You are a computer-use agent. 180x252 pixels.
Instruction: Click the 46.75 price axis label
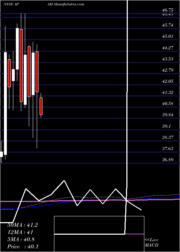tap(167, 10)
